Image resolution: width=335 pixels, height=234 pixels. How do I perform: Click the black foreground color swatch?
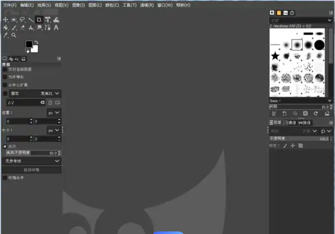pyautogui.click(x=29, y=44)
